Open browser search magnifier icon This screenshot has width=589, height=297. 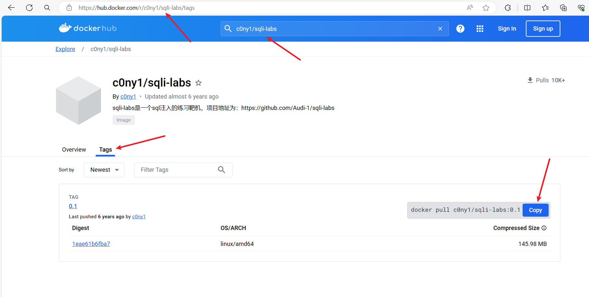(x=47, y=8)
